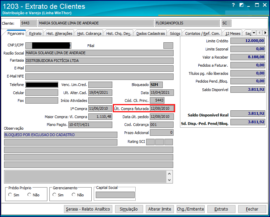Click the Capital Social field
This screenshot has height=217, width=270.
115,195
